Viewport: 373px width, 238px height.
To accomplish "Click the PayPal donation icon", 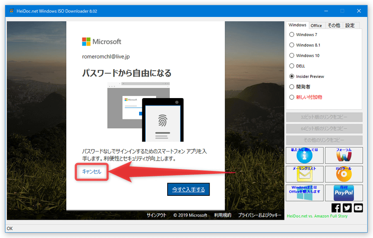I will point(344,193).
